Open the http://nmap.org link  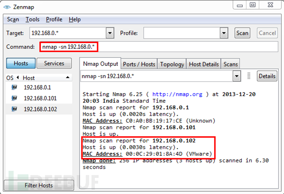click(177, 94)
